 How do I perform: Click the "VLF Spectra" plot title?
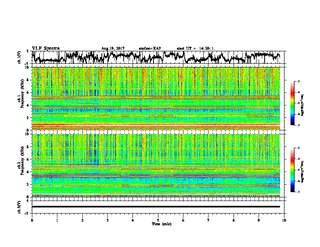pyautogui.click(x=46, y=48)
